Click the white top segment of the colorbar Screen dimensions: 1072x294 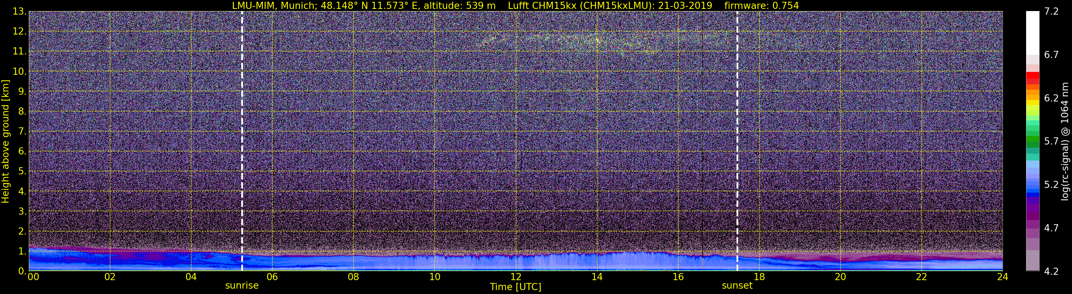click(x=1033, y=33)
